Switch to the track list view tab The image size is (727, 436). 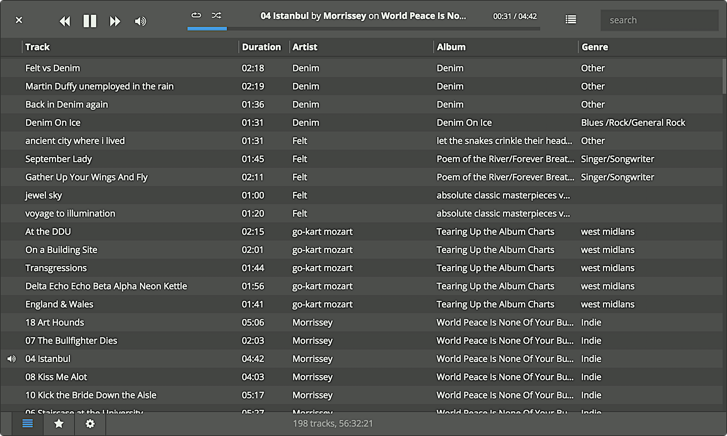point(28,423)
